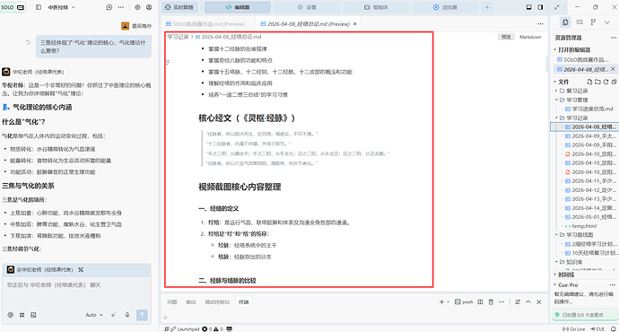This screenshot has width=619, height=332.
Task: Switch to 预览 view mode
Action: 506,37
